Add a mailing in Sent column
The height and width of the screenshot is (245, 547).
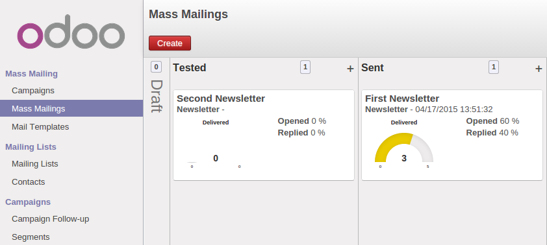tap(539, 69)
